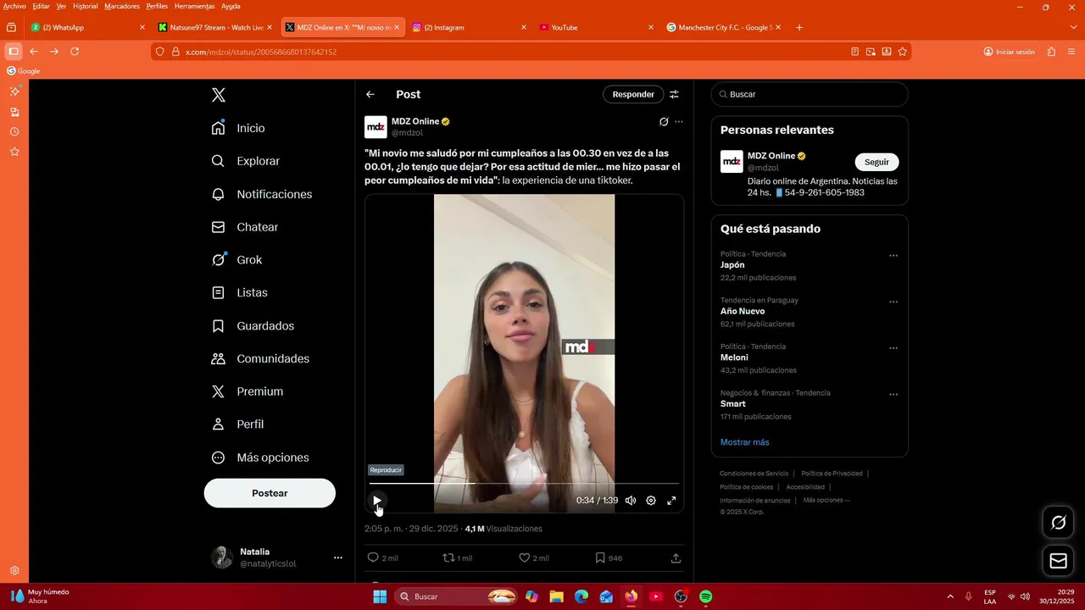Open Premium in sidebar

[x=247, y=391]
